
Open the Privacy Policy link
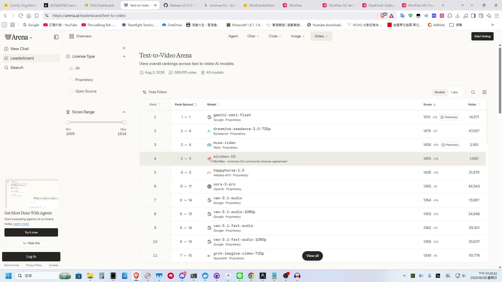34,265
